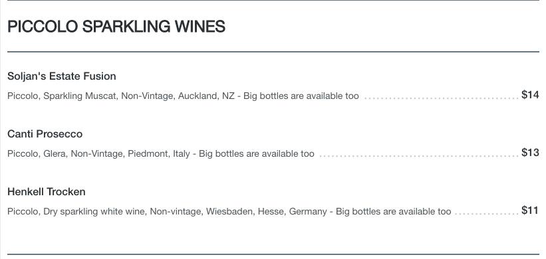Click the Sparkling Muscat Auckland description text
Screen dimensions: 546x259
coord(183,96)
